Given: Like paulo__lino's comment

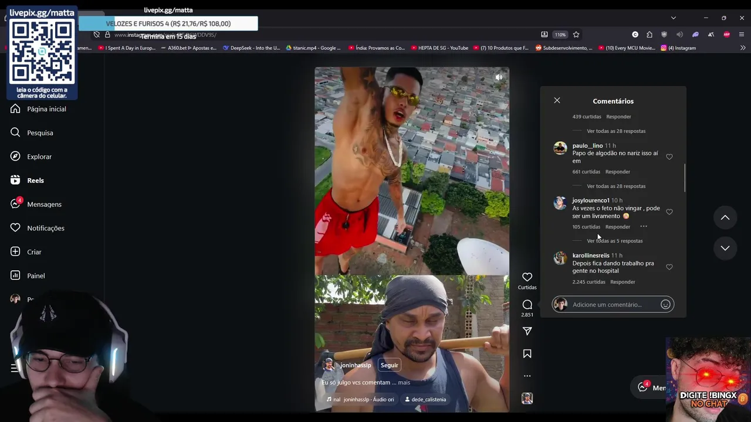Looking at the screenshot, I should pos(669,157).
